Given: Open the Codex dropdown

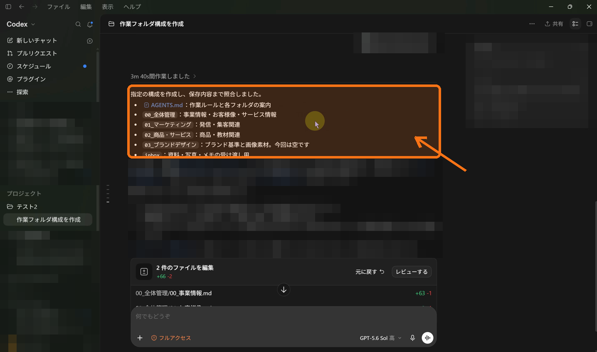Looking at the screenshot, I should 21,24.
